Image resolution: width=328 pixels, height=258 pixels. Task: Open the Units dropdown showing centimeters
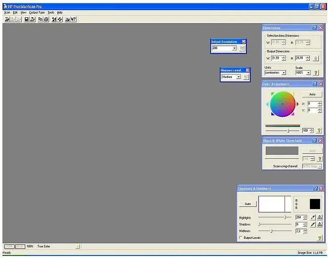283,73
